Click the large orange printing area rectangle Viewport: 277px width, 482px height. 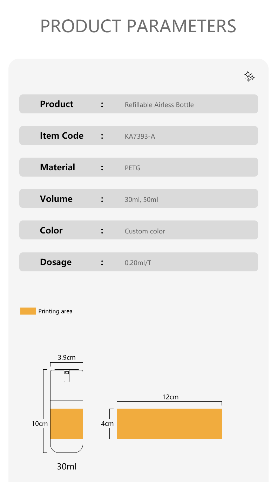click(169, 424)
